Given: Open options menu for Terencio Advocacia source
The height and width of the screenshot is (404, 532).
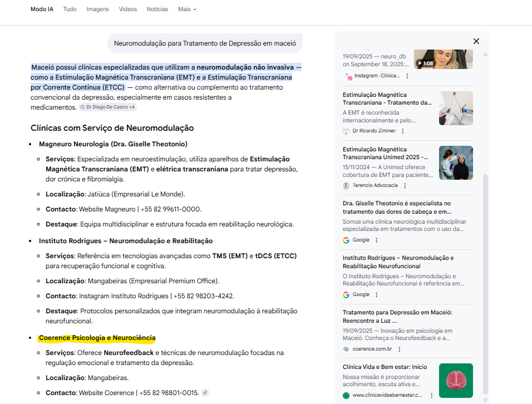Looking at the screenshot, I should click(405, 185).
